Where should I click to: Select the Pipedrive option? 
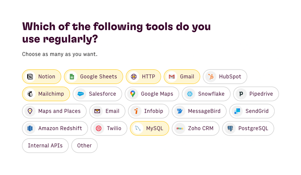(256, 94)
